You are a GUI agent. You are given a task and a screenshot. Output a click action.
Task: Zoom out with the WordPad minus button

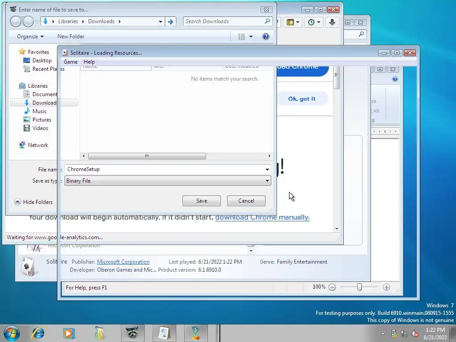point(332,287)
